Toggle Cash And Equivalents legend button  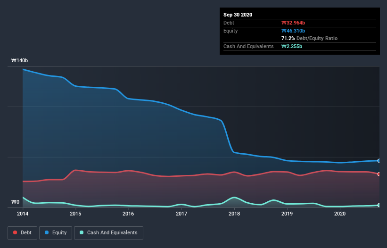click(x=108, y=233)
